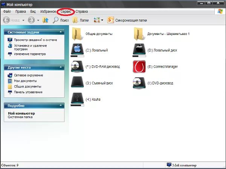Toggle the Папки folders pane icon
This screenshot has width=226, height=169.
75,20
